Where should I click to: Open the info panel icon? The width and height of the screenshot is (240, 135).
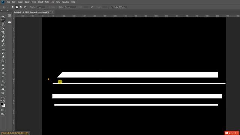pyautogui.click(x=9, y=15)
